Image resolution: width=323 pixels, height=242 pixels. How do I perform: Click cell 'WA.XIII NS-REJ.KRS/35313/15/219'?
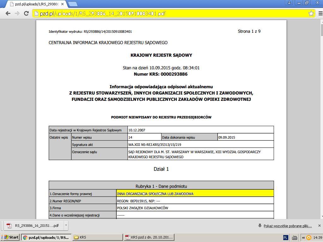(201, 144)
